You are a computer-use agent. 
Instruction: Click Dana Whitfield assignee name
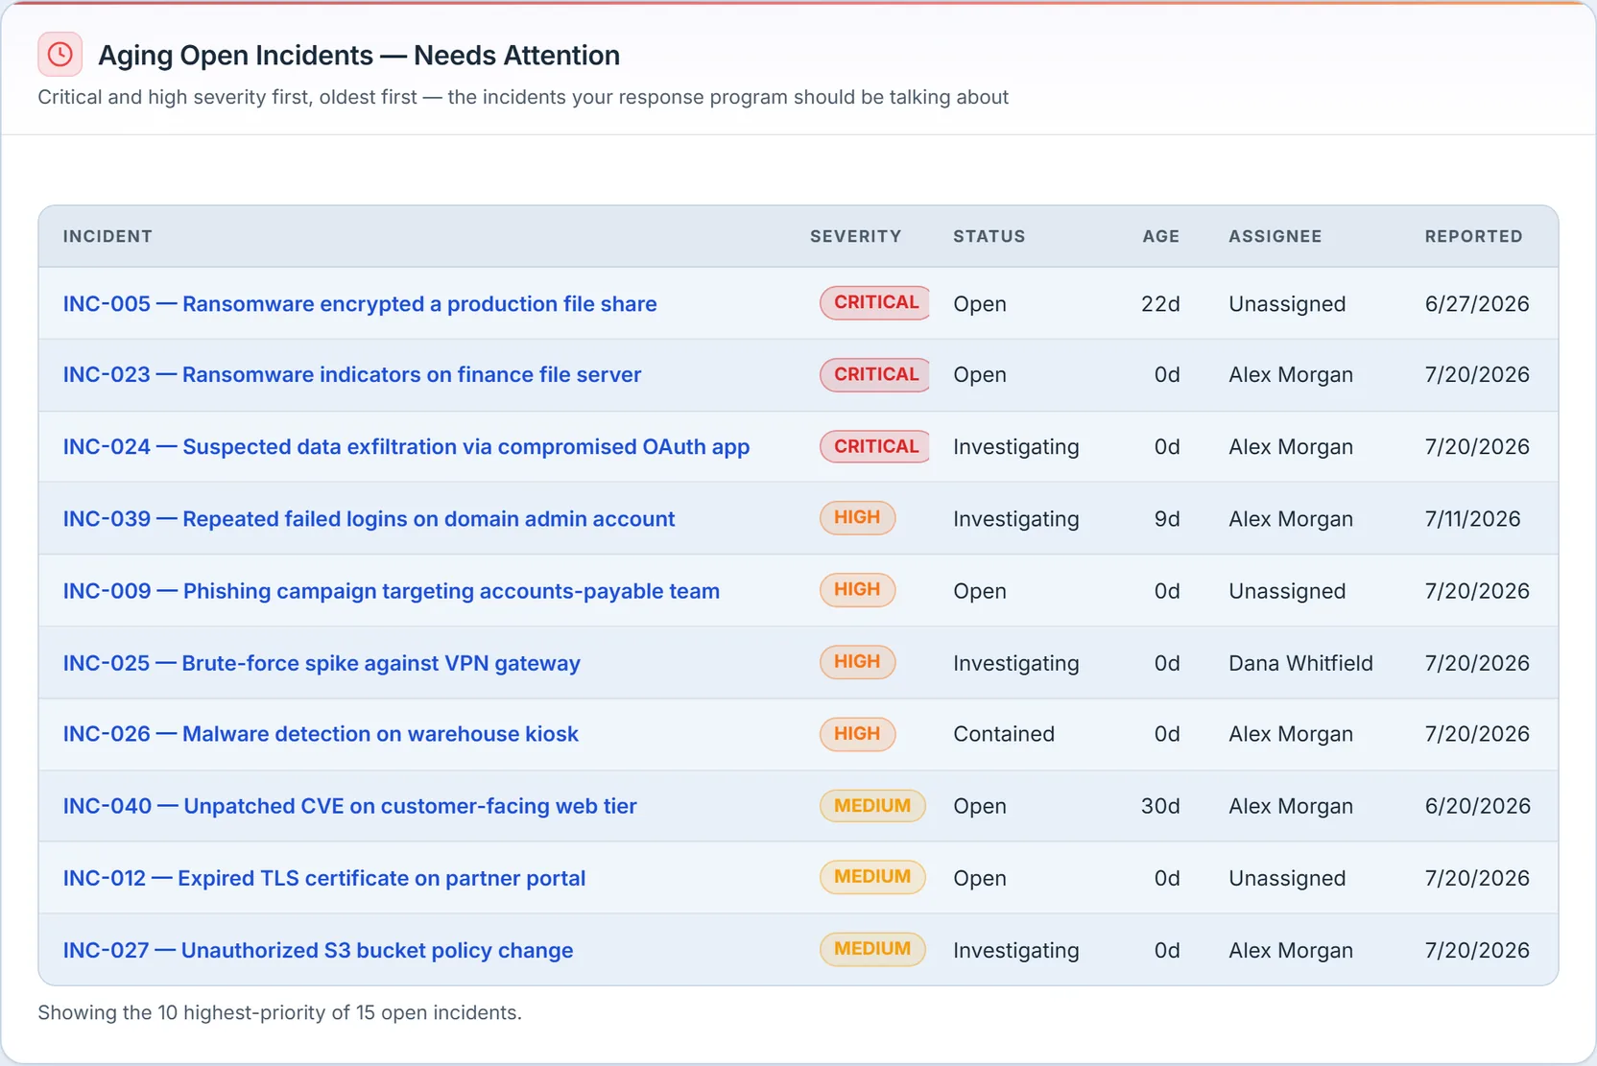point(1300,663)
